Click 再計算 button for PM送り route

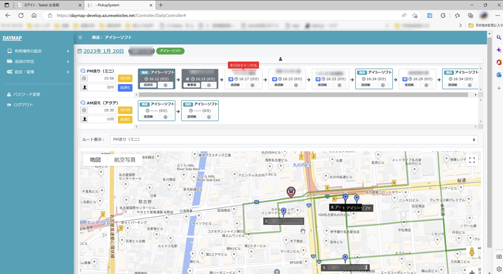click(125, 78)
